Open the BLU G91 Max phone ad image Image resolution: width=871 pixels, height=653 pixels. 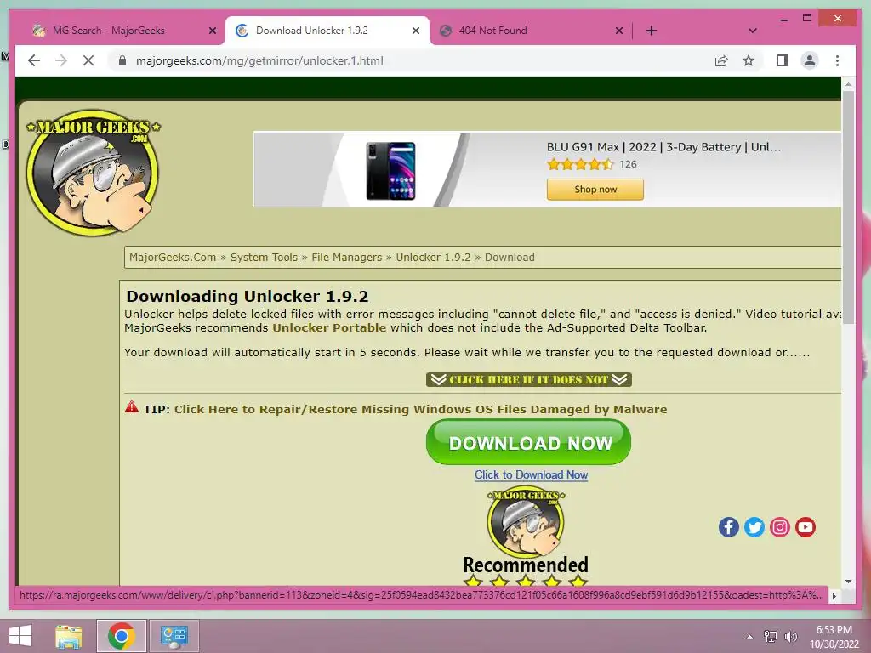tap(390, 170)
